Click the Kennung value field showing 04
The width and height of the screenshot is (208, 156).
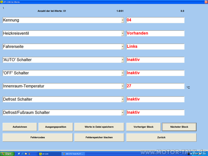pos(155,20)
